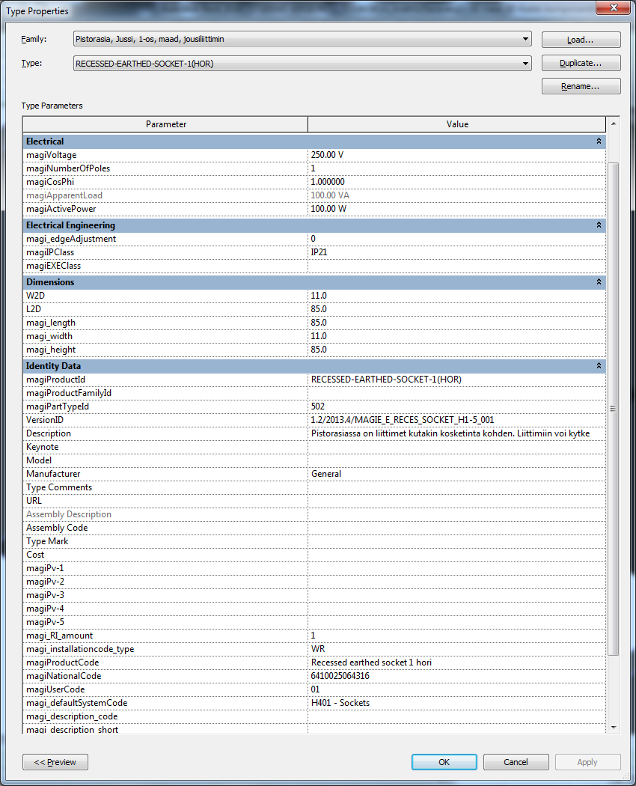Image resolution: width=636 pixels, height=786 pixels.
Task: Collapse the Electrical section
Action: (599, 141)
